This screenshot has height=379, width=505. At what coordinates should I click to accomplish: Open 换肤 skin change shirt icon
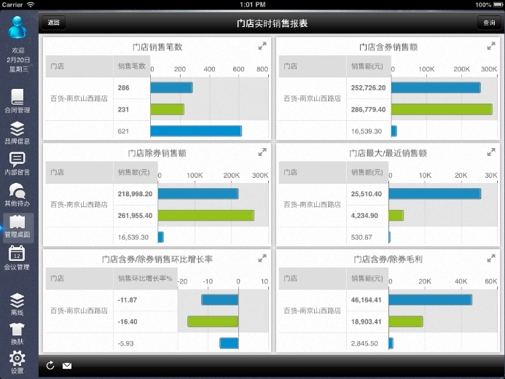tap(17, 333)
